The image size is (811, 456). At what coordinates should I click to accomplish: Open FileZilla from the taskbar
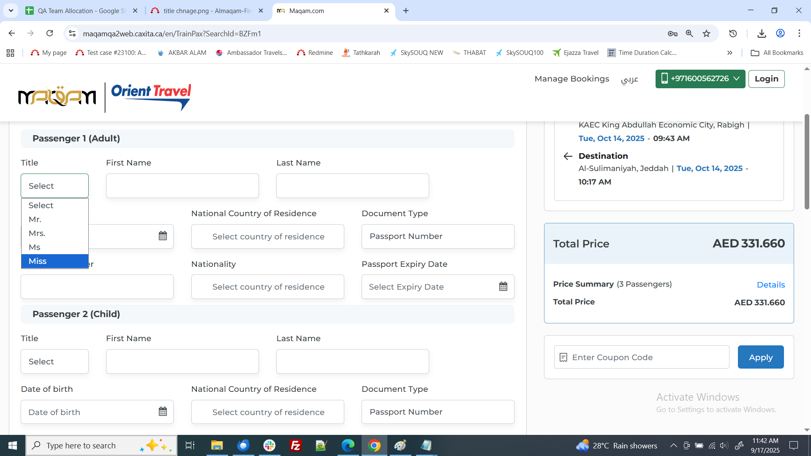[295, 445]
